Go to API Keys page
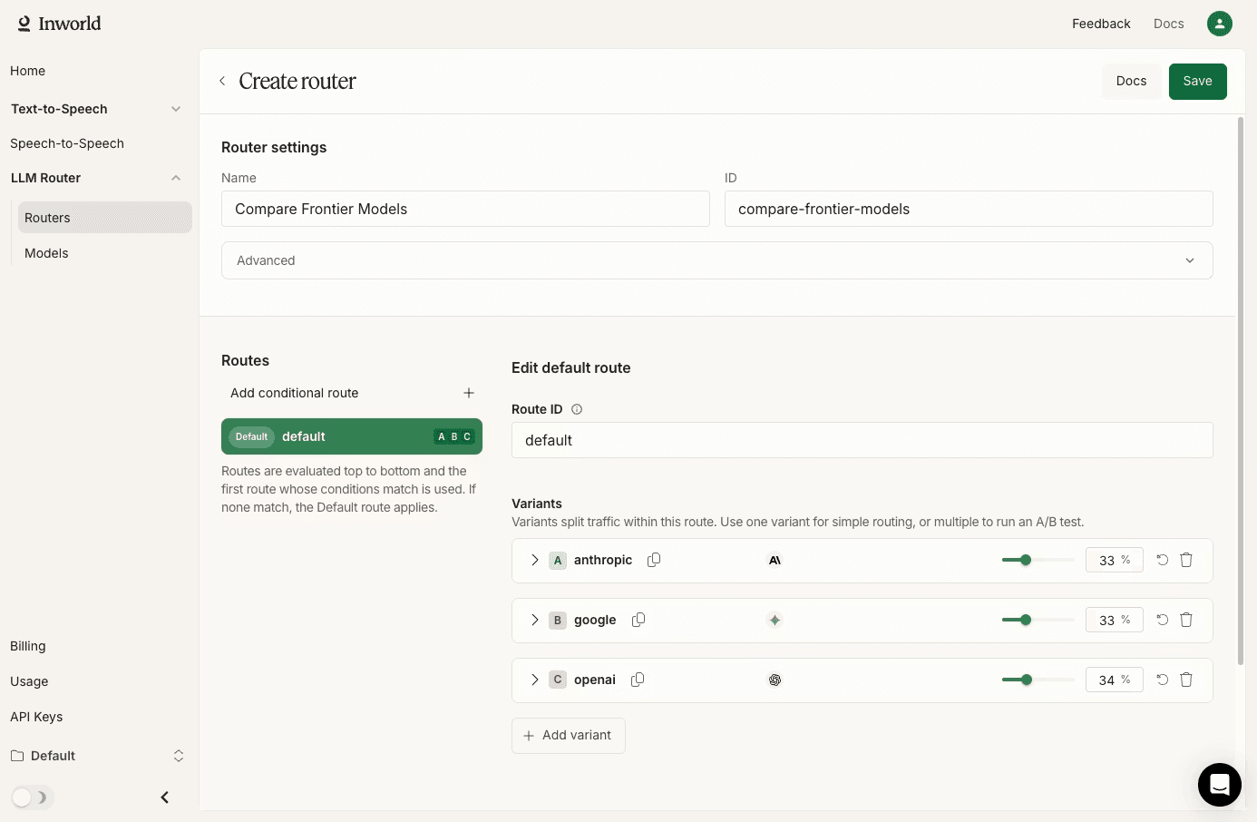The height and width of the screenshot is (822, 1257). tap(36, 717)
